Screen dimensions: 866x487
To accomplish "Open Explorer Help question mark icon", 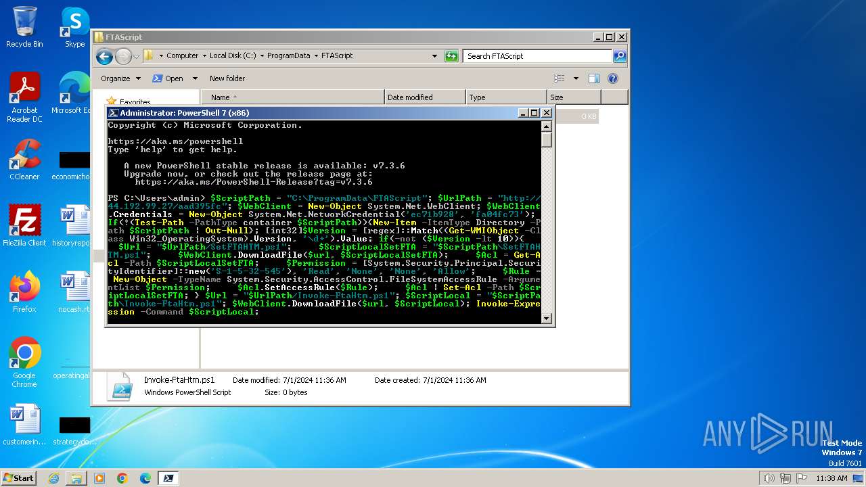I will pyautogui.click(x=613, y=78).
